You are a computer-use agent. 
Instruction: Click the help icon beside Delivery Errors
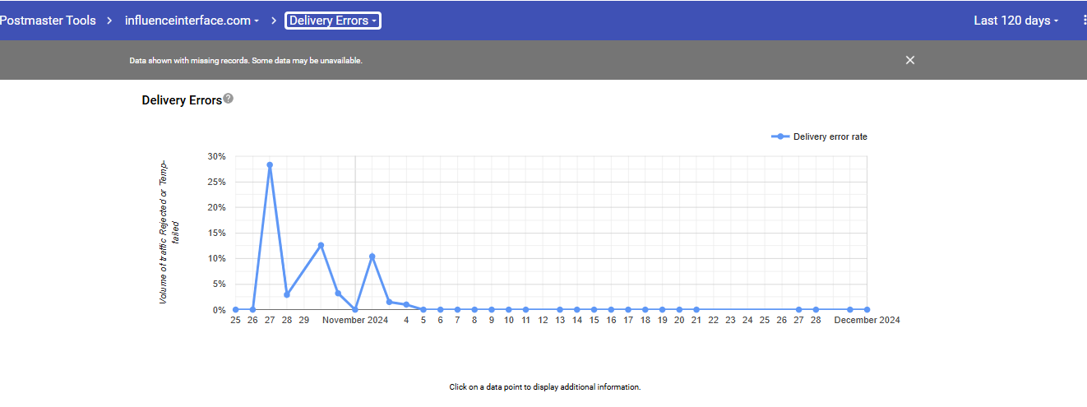pos(229,99)
